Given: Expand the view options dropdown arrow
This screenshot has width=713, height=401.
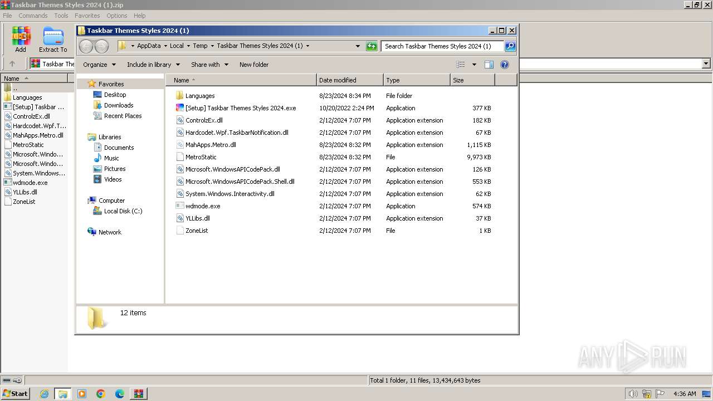Looking at the screenshot, I should tap(474, 65).
